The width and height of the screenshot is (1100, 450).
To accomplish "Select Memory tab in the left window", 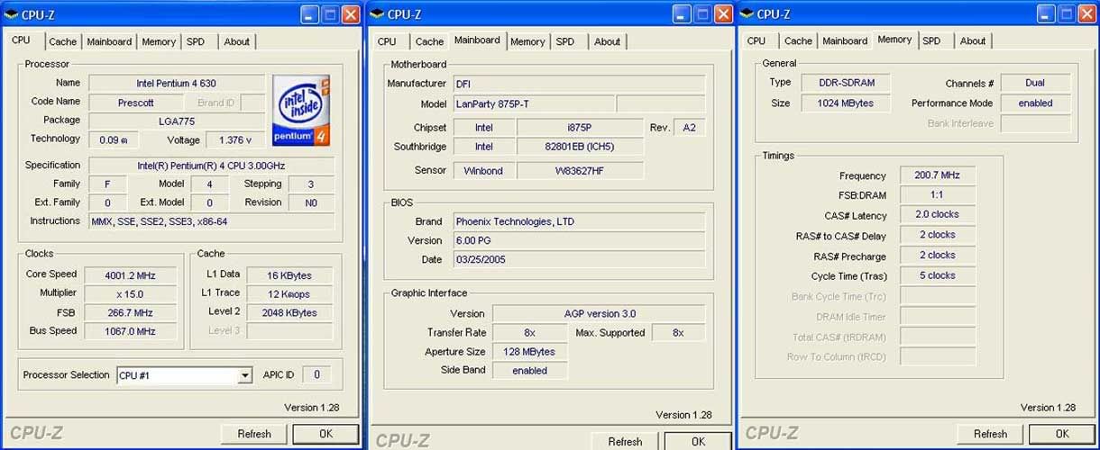I will [x=159, y=41].
